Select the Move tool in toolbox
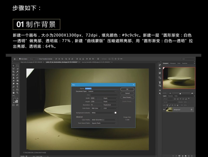Screen dimensions: 208x157 [x=14, y=66]
